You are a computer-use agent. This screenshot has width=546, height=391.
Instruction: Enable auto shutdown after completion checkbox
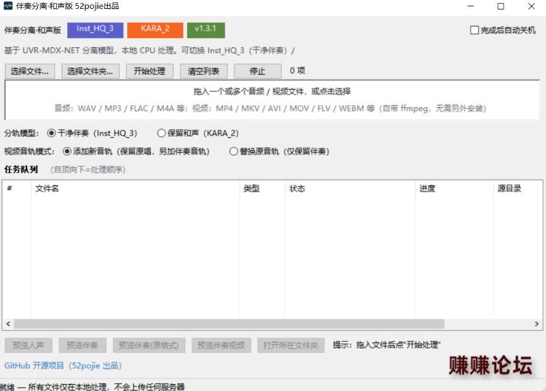click(474, 30)
